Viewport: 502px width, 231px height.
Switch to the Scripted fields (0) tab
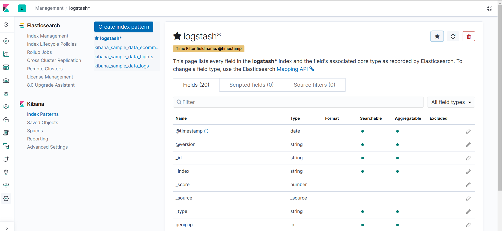(x=252, y=85)
